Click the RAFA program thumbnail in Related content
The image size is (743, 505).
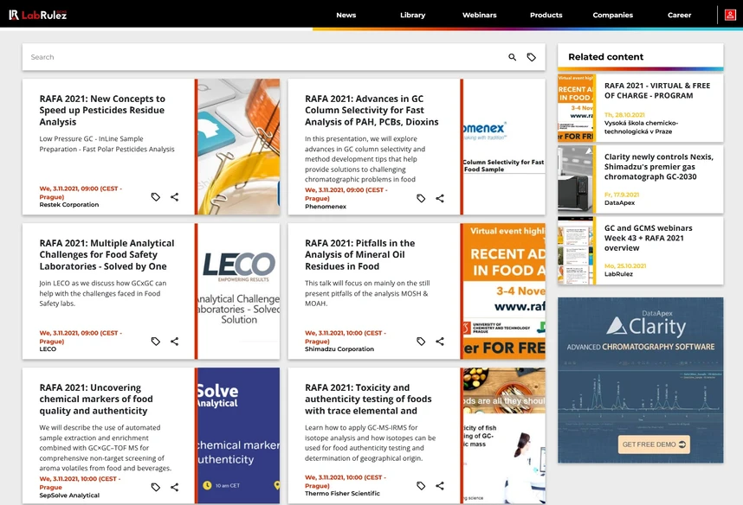click(575, 108)
